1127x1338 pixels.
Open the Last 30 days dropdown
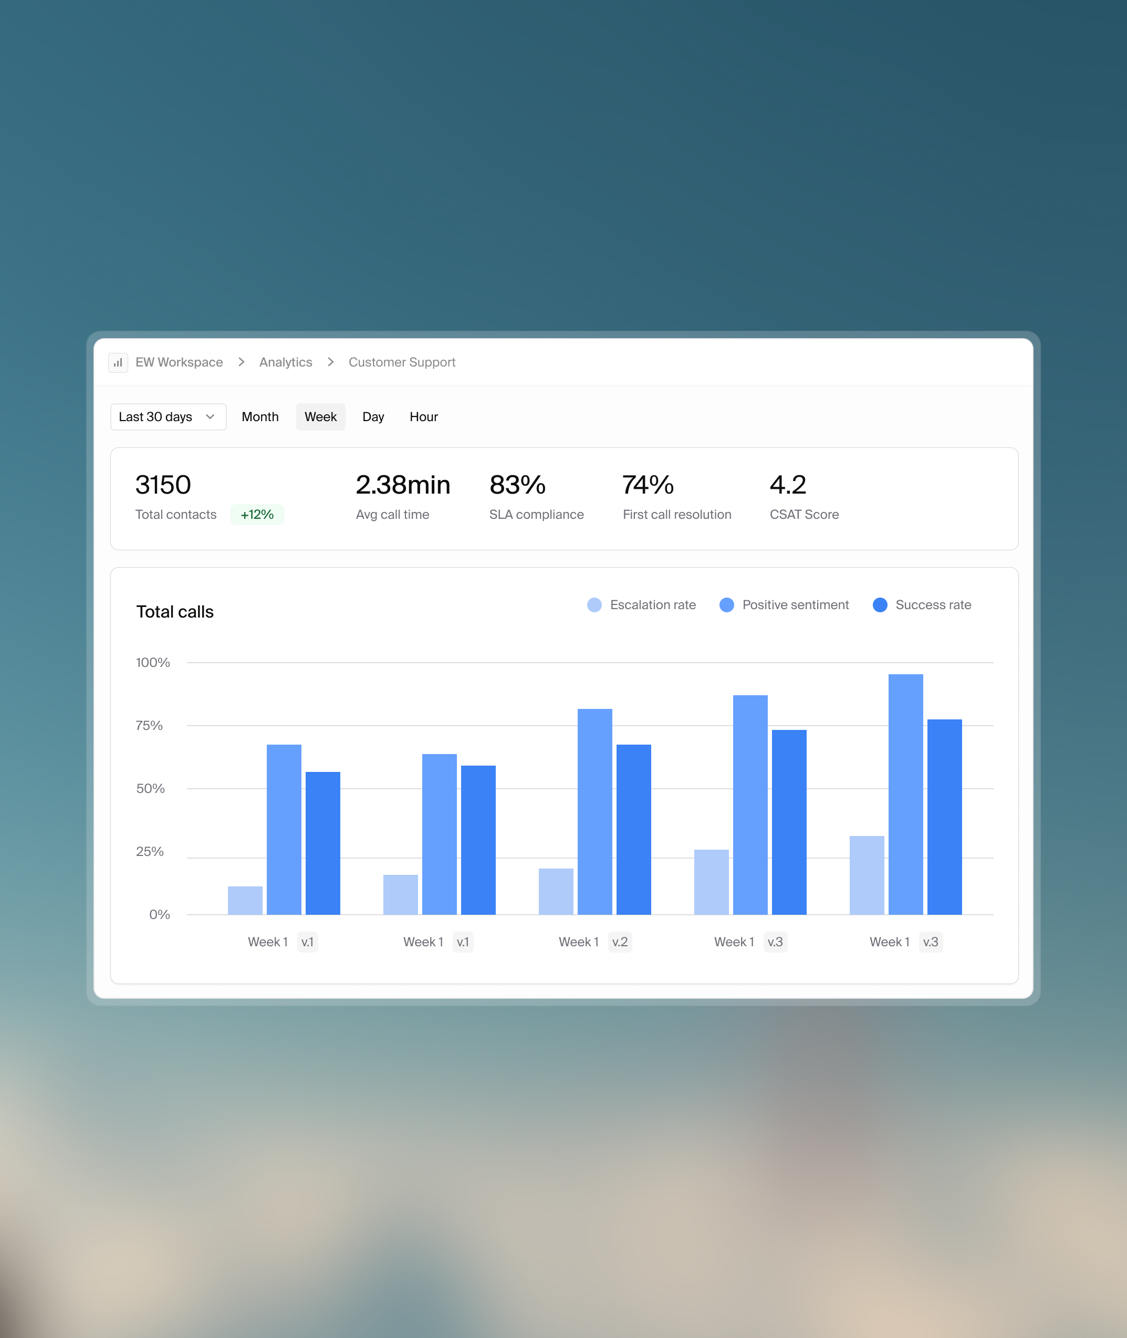click(x=168, y=417)
